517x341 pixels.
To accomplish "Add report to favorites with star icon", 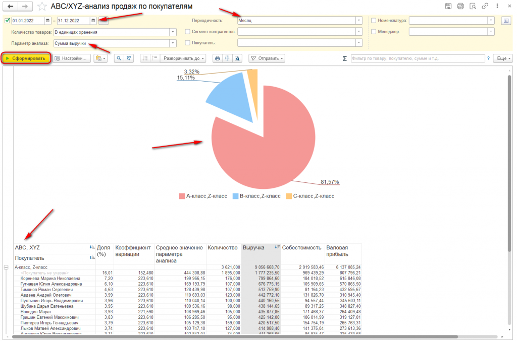I will [x=42, y=6].
